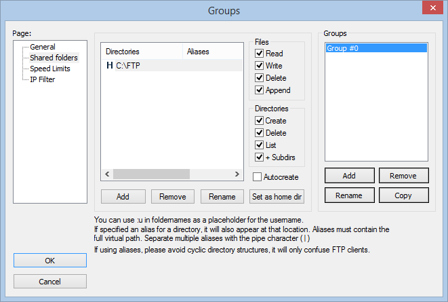Viewport: 448px width, 302px height.
Task: Click Set as home dir button
Action: click(x=277, y=197)
